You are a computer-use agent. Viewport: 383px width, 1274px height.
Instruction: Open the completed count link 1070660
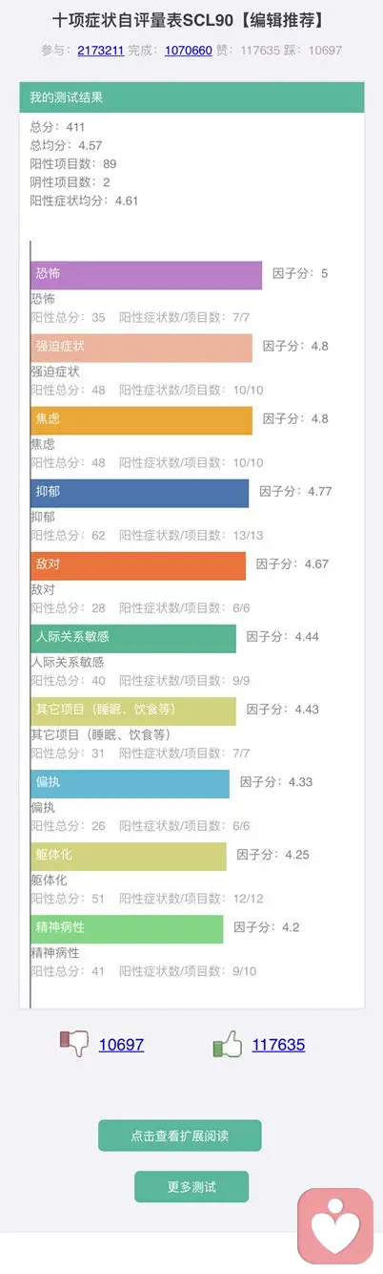coord(187,50)
